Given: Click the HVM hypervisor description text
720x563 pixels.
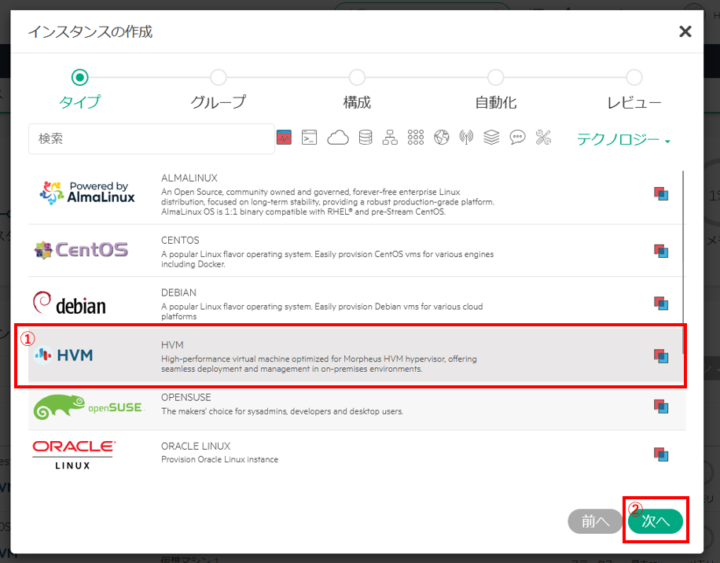Looking at the screenshot, I should click(x=318, y=364).
